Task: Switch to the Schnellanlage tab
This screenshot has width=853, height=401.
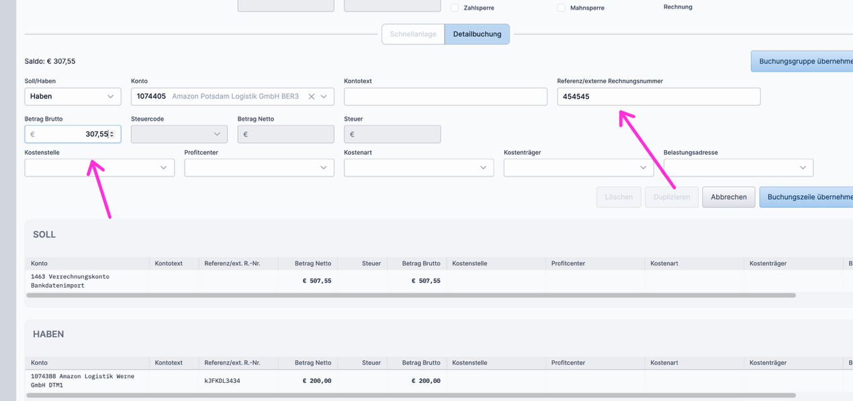Action: (412, 34)
